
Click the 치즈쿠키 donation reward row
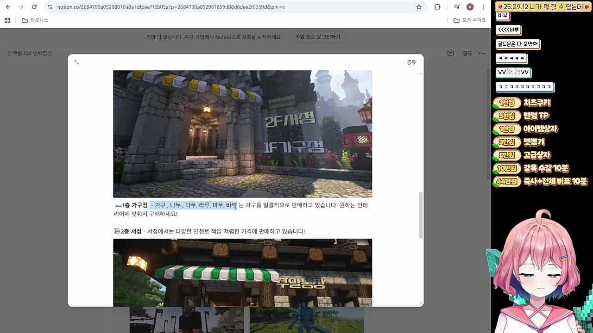click(522, 103)
